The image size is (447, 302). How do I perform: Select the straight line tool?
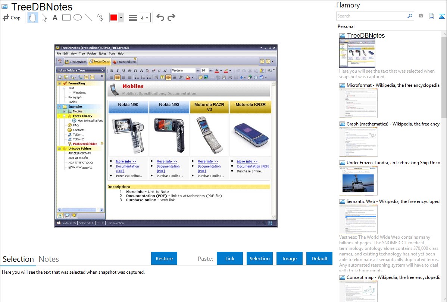click(89, 18)
